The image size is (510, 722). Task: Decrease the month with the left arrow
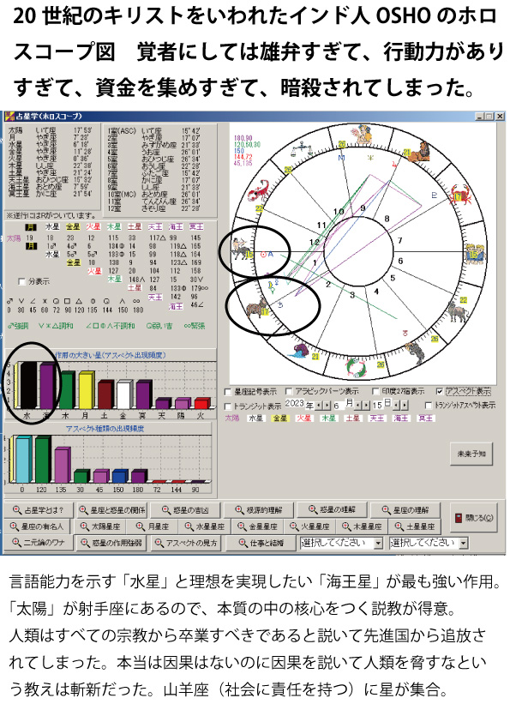click(358, 406)
